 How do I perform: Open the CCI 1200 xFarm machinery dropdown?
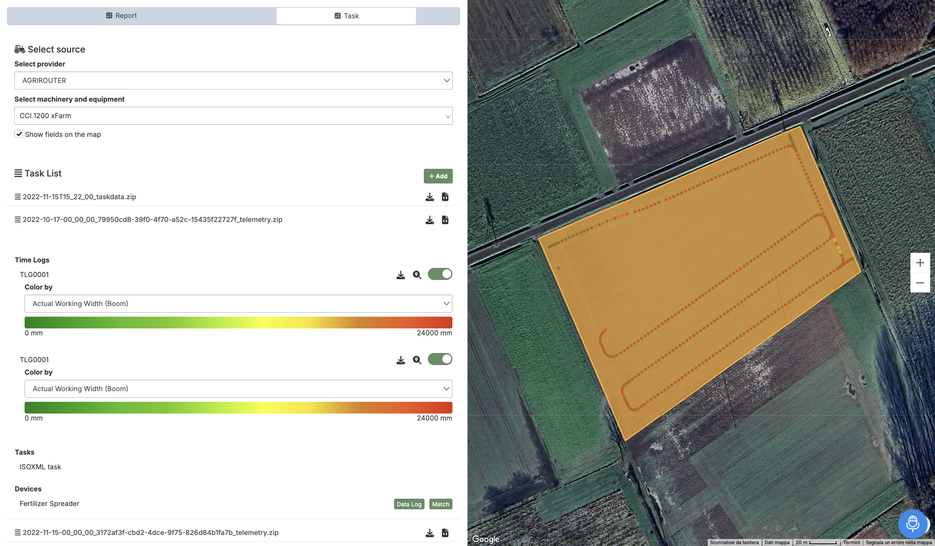(233, 116)
